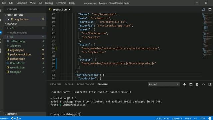Open the package-lock.json file
Screen dimensions: 213x120
click(25, 54)
